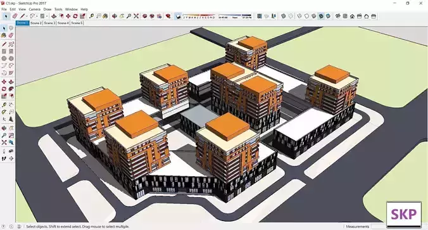Adjust the shadow month slider

199,16
